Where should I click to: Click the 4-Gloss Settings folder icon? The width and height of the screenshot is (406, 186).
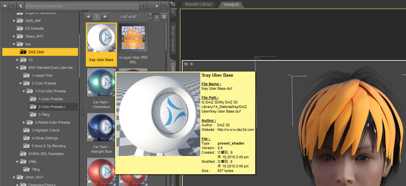click(27, 138)
